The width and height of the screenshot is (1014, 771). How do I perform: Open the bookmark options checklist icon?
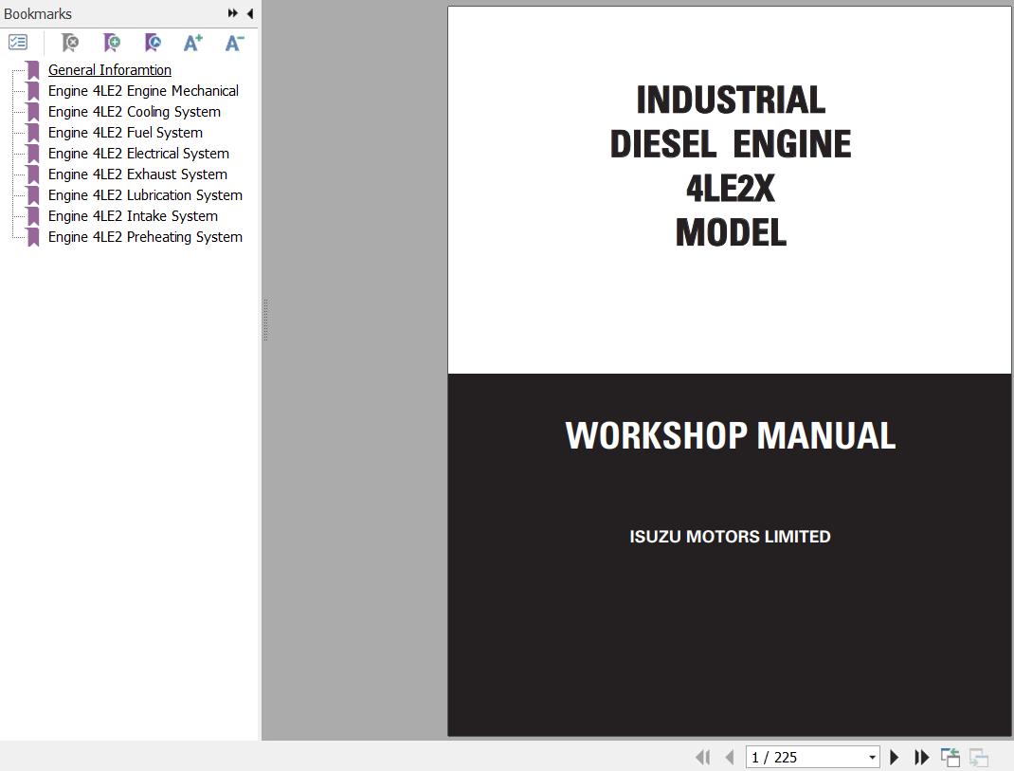tap(18, 43)
